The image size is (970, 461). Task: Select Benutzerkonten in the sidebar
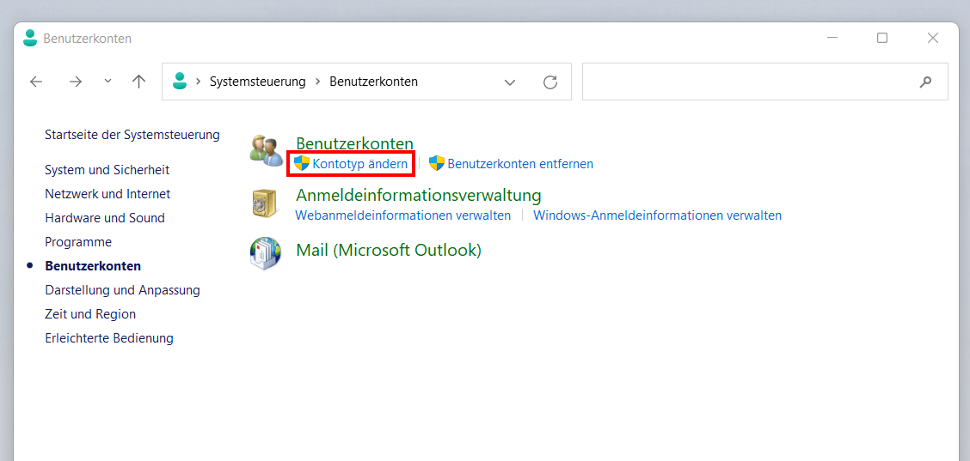(93, 266)
